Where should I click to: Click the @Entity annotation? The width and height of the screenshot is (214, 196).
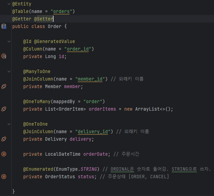pos(22,4)
